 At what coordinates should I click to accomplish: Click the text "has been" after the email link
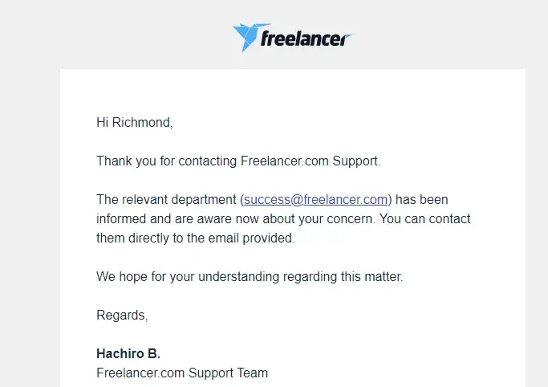421,199
